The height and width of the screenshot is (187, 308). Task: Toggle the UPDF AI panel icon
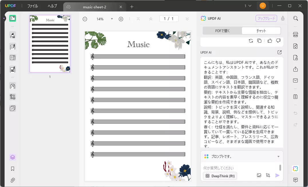pos(295,169)
